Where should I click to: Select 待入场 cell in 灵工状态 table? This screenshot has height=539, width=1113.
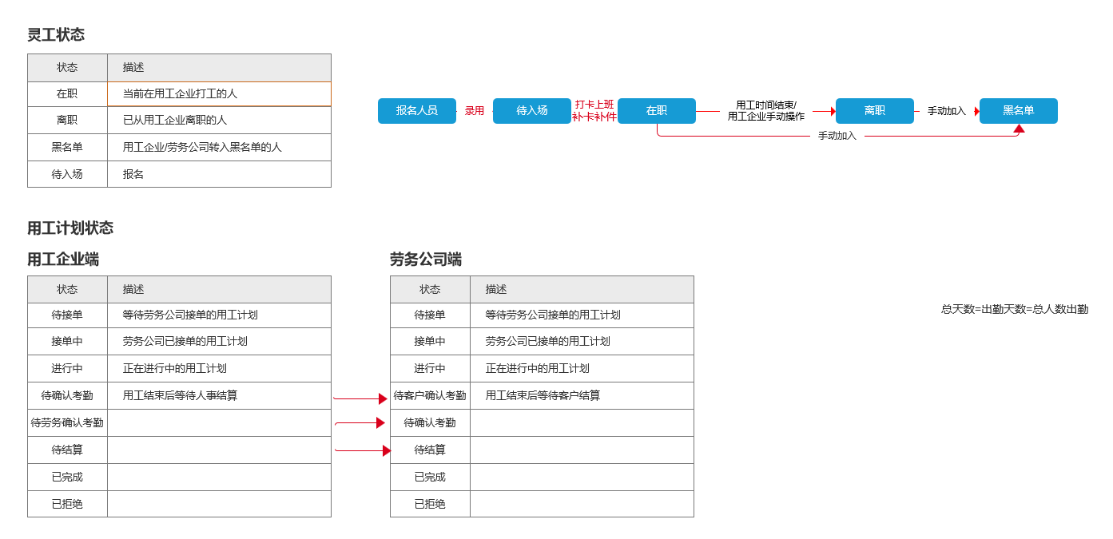tap(67, 174)
